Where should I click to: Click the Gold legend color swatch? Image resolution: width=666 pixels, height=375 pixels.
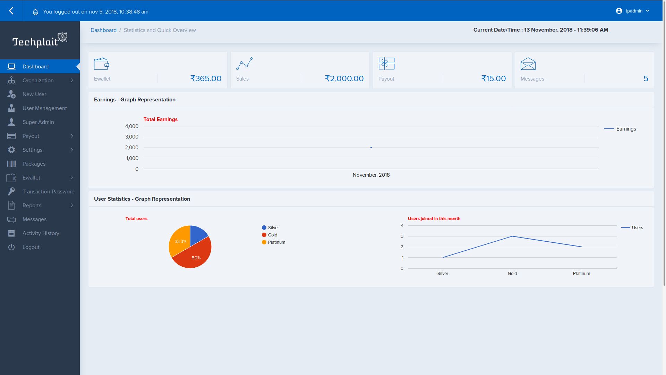264,235
